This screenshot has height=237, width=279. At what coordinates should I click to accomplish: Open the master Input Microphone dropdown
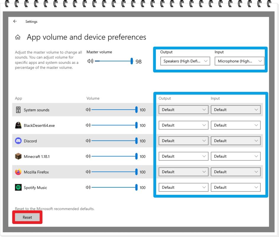(x=239, y=61)
